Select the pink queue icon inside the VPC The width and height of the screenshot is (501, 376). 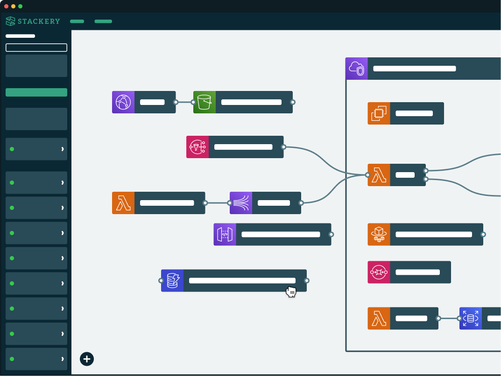tap(379, 272)
